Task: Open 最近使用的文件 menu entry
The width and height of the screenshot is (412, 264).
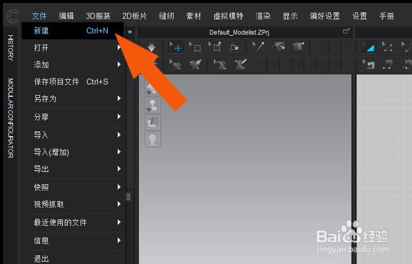Action: point(74,222)
